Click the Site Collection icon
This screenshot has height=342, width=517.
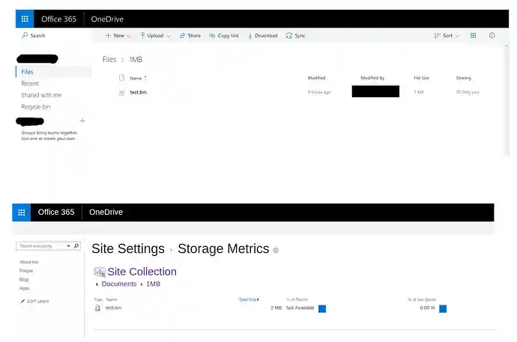point(99,272)
